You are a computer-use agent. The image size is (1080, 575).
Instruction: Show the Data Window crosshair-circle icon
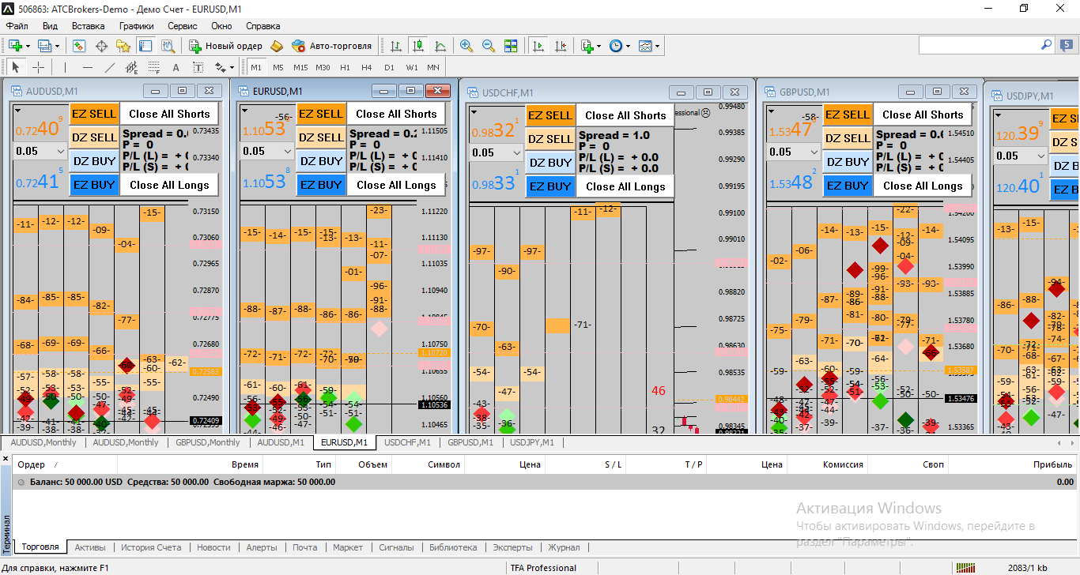[x=101, y=46]
